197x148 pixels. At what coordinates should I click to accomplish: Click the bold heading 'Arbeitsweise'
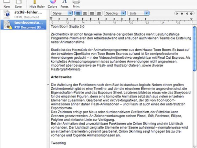pyautogui.click(x=61, y=77)
